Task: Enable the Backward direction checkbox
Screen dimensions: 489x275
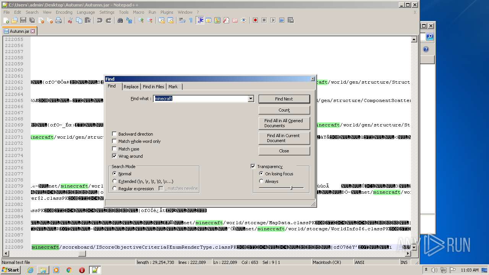Action: point(114,134)
